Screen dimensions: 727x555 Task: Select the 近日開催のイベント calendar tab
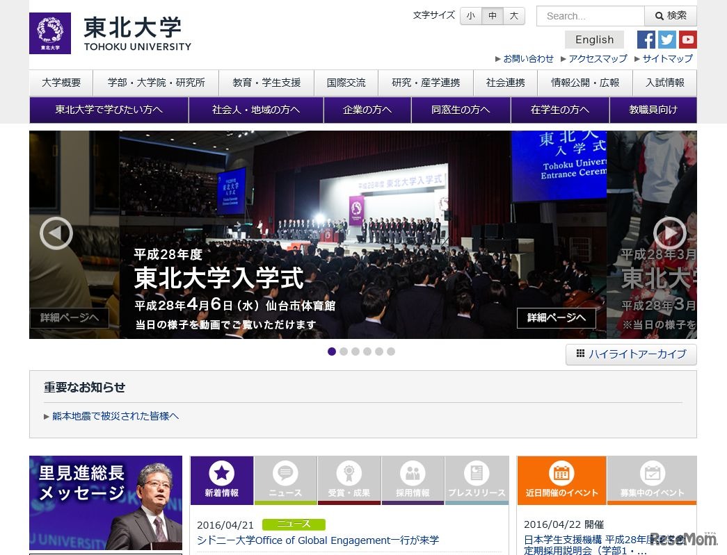tap(562, 480)
